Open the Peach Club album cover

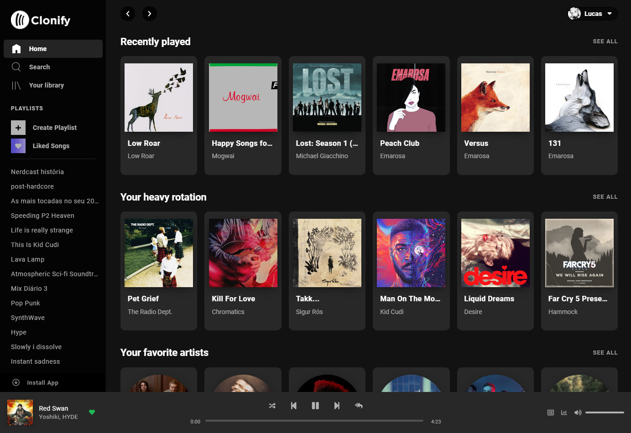(411, 98)
